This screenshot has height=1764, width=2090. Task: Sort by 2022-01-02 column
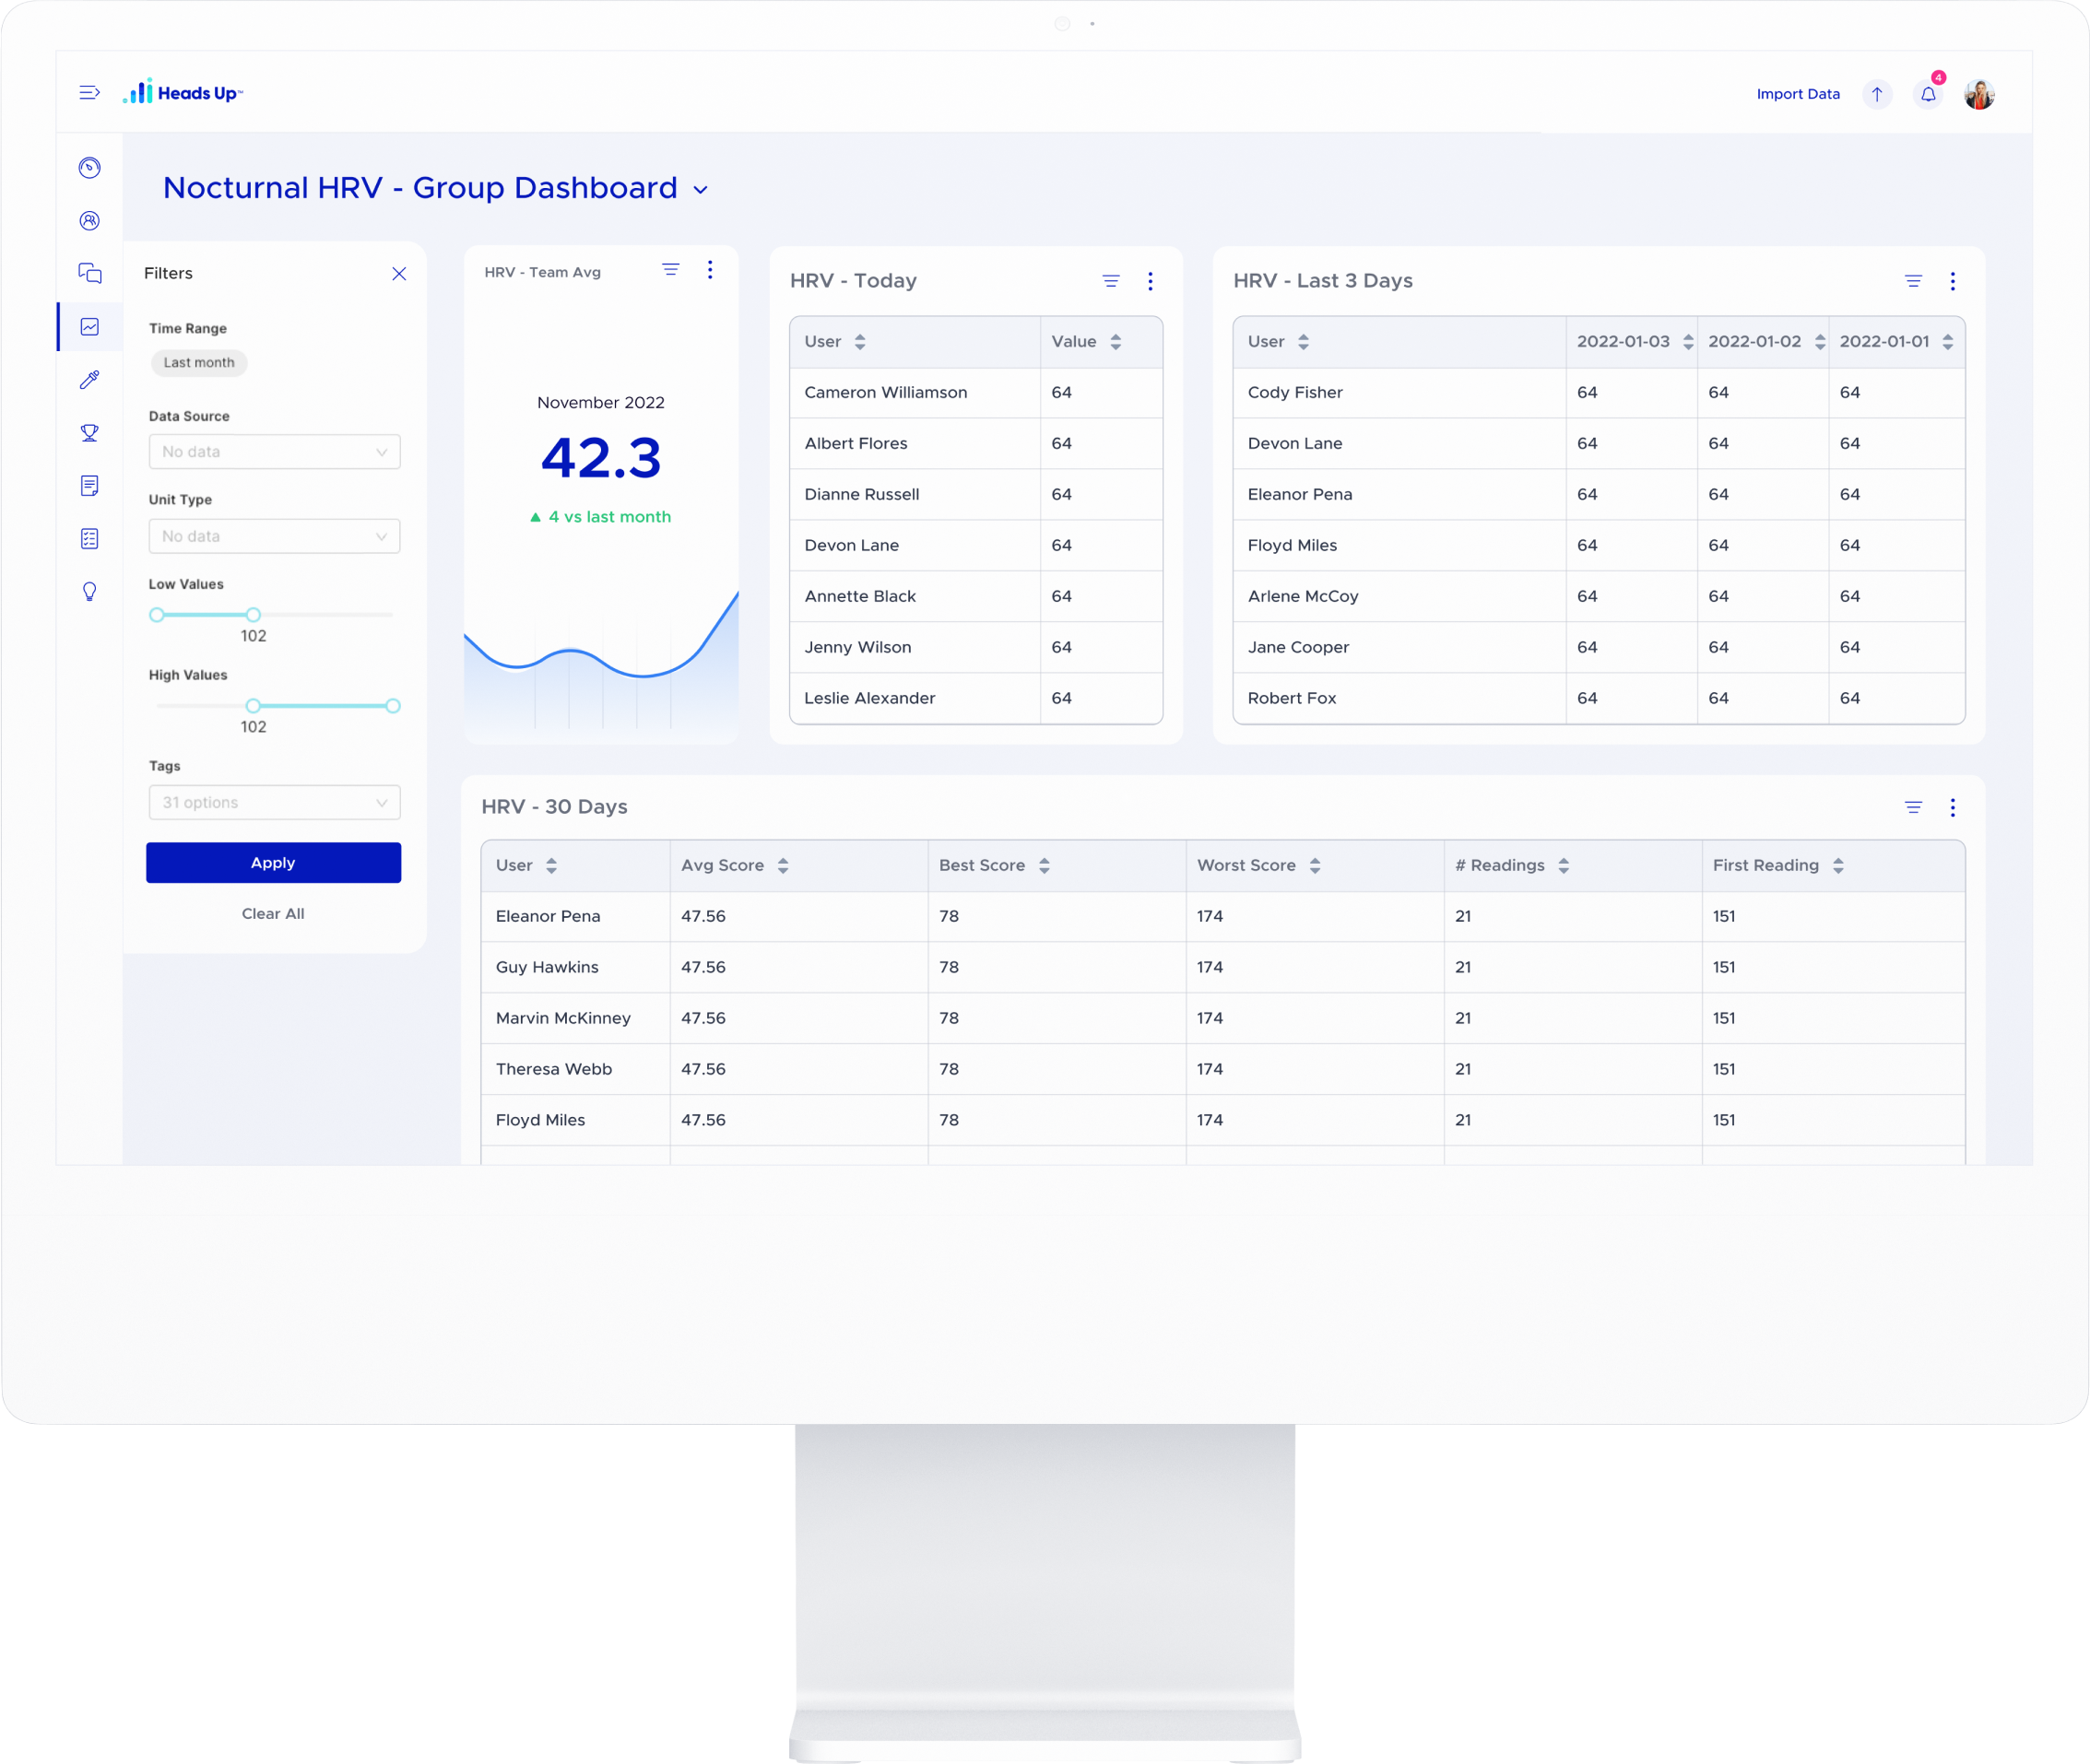tap(1820, 342)
